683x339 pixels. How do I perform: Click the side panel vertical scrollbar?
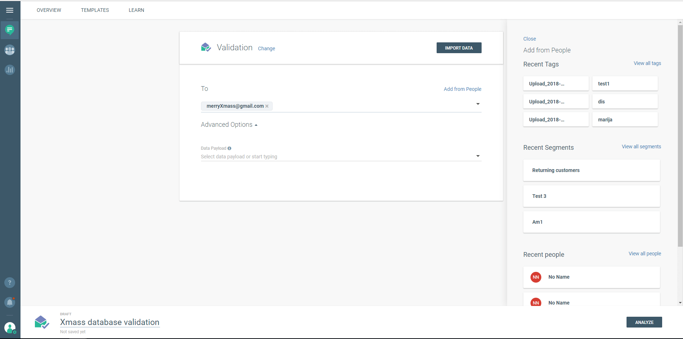680,136
